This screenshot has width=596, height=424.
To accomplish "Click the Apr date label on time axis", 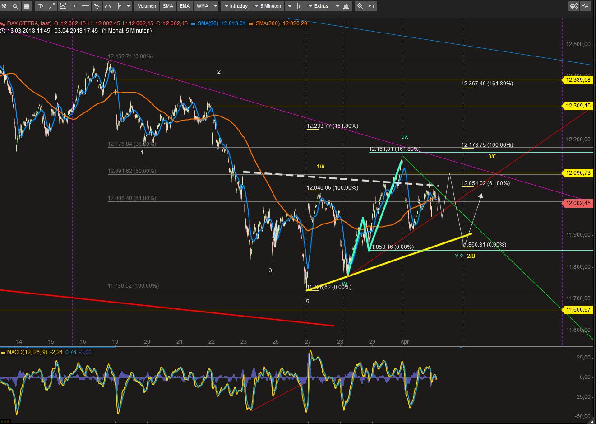I will (x=405, y=342).
